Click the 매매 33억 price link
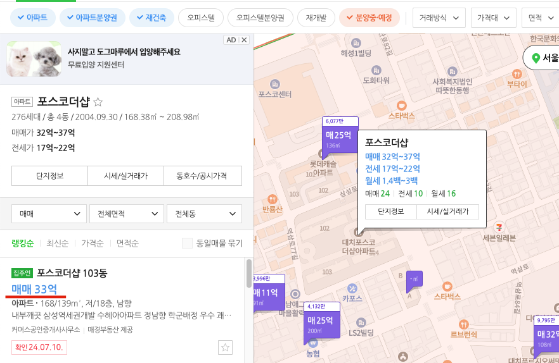 34,289
